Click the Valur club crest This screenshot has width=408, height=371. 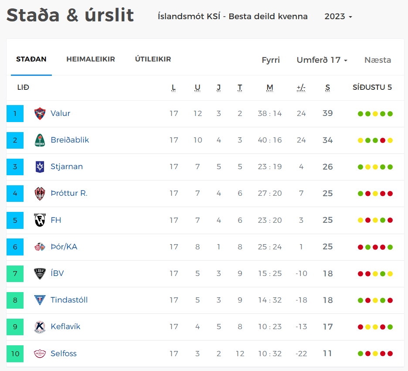pos(40,113)
